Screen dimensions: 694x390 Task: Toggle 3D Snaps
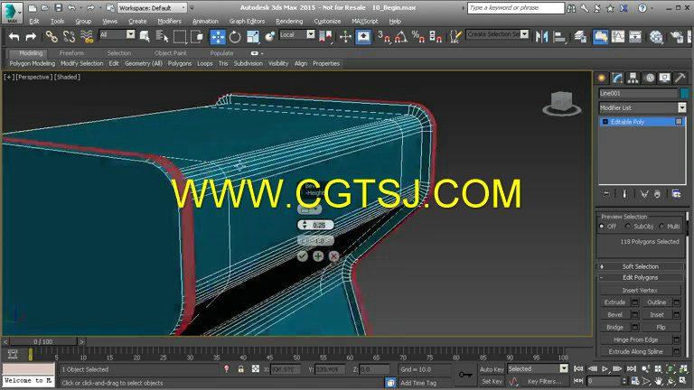(383, 37)
